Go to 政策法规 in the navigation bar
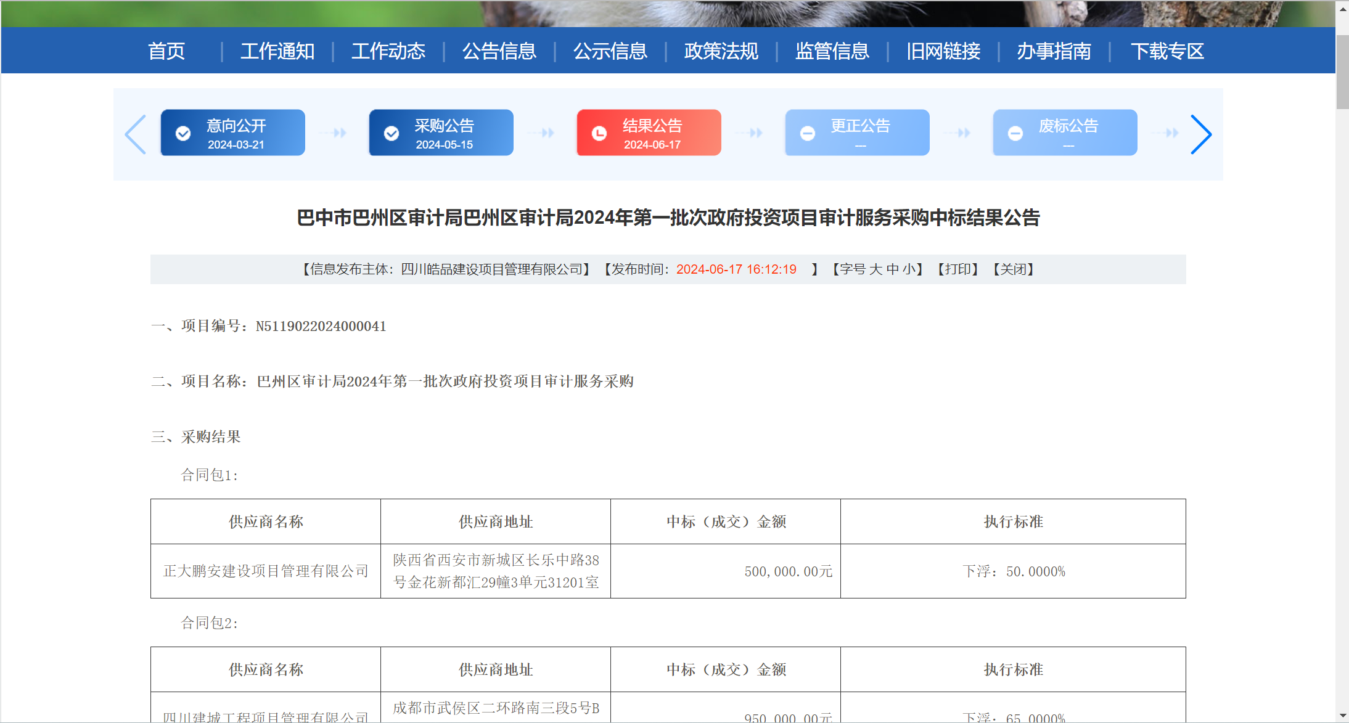1349x723 pixels. coord(721,51)
